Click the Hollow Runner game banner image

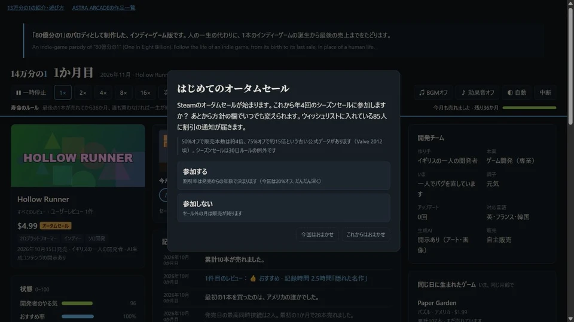(x=78, y=156)
